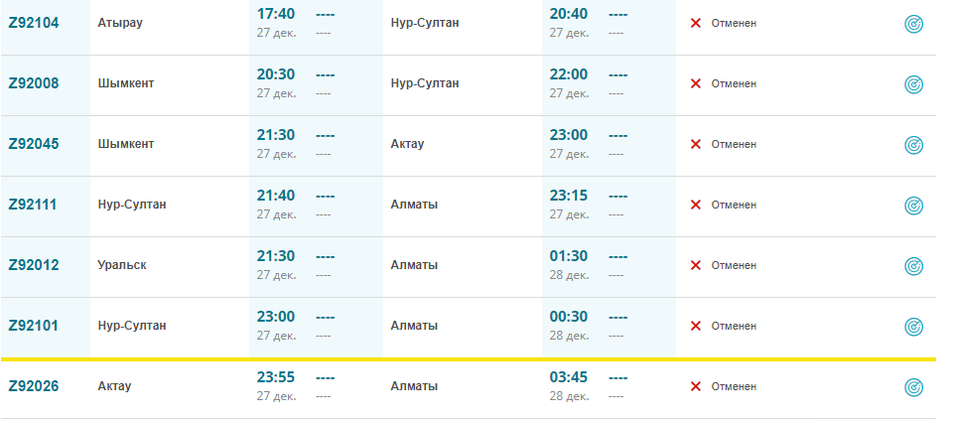Select flight number Z92012
Viewport: 954px width, 421px height.
click(34, 265)
